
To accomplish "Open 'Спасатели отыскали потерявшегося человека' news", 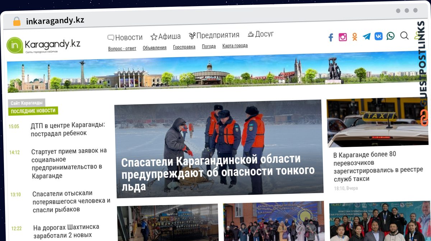I will point(71,201).
